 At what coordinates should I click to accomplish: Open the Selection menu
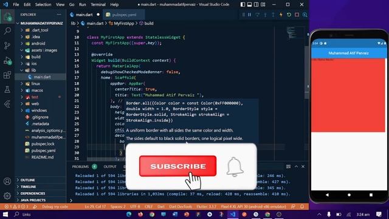tap(43, 4)
